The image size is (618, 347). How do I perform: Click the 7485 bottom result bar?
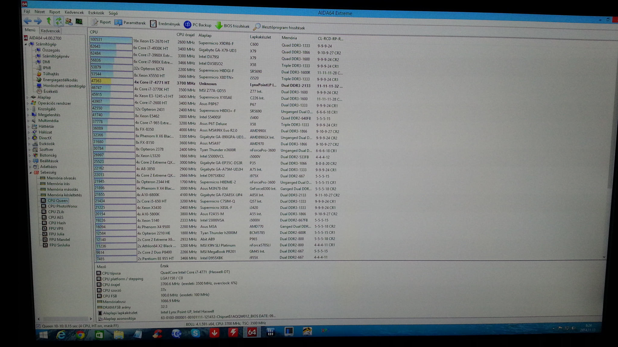point(116,259)
